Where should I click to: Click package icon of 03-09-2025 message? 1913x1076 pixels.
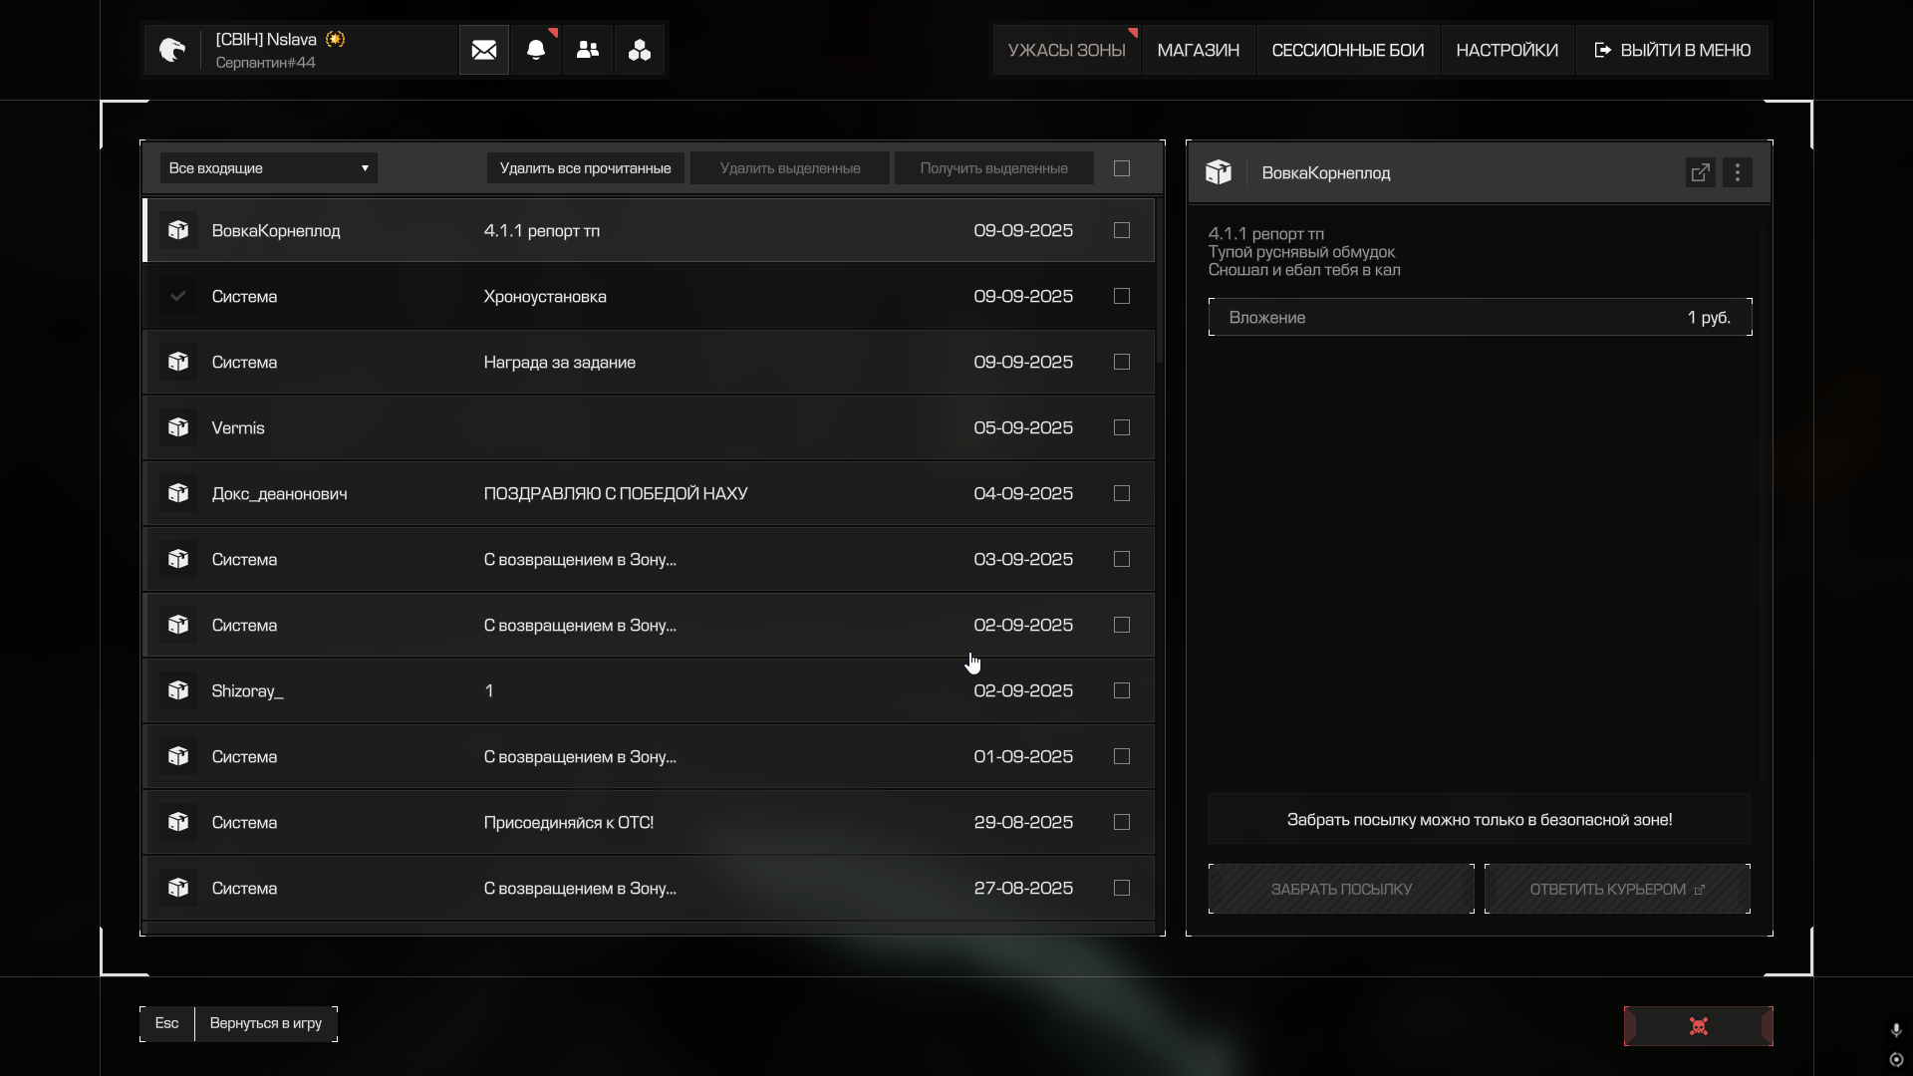point(178,559)
